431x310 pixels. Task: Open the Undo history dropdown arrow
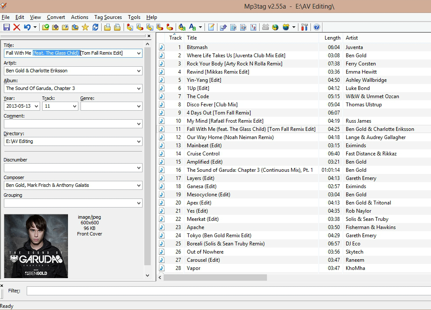(35, 27)
